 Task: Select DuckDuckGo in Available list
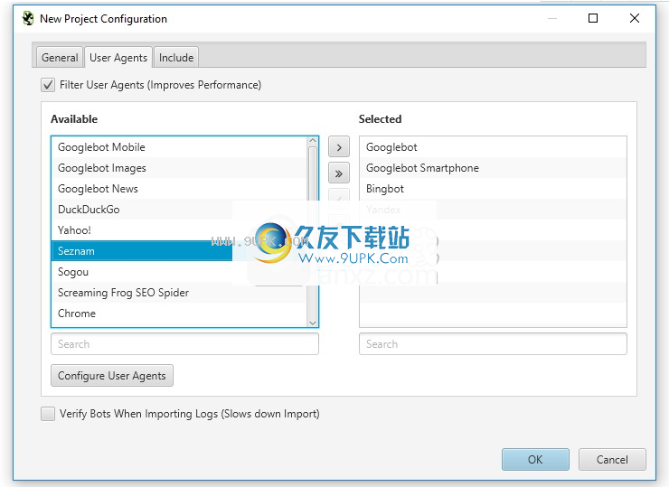(179, 210)
